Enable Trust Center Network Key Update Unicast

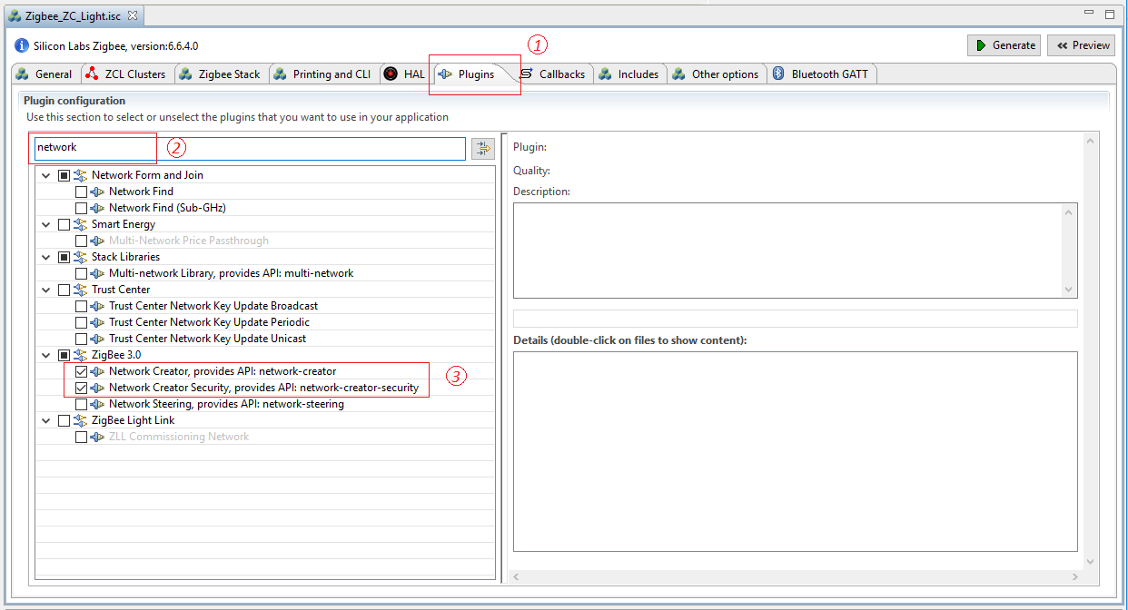coord(82,339)
